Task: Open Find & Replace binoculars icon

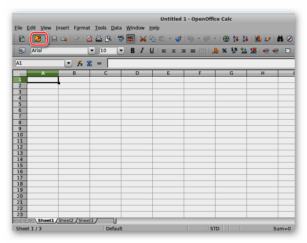Action: coord(280,39)
